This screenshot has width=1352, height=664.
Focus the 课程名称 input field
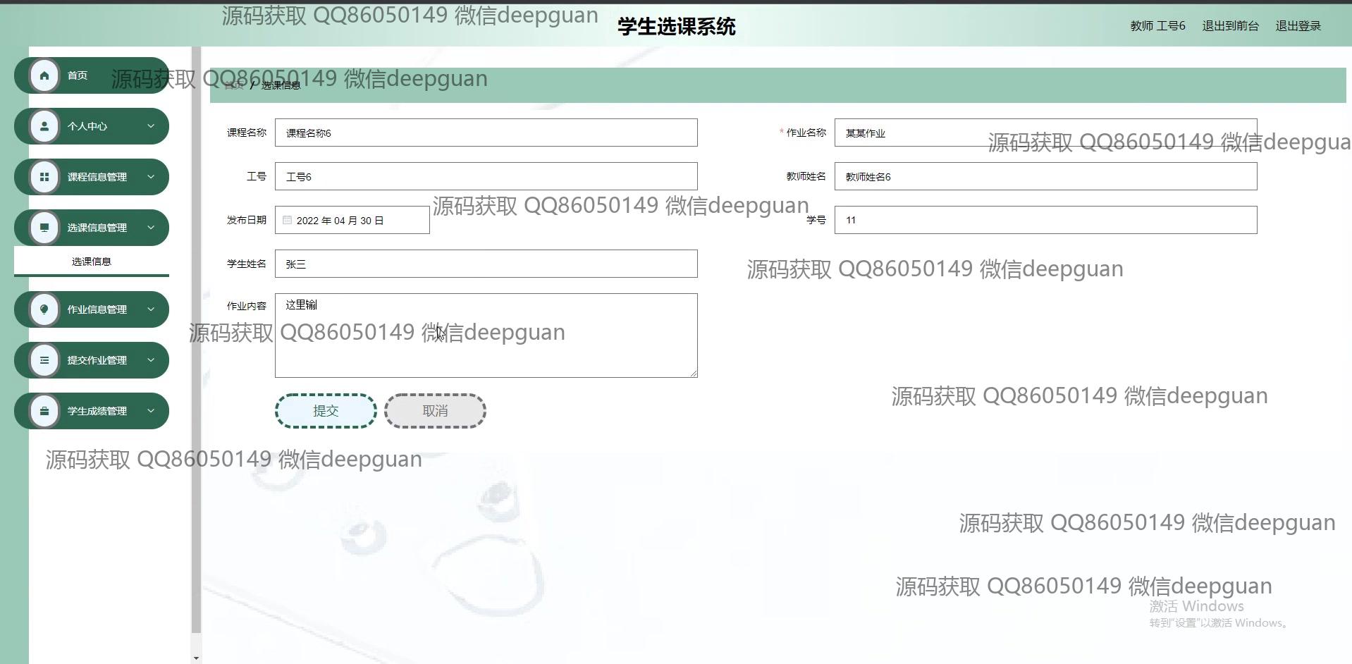click(486, 133)
